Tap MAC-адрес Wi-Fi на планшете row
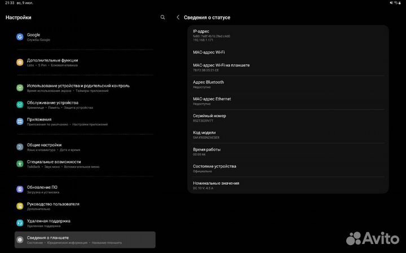The width and height of the screenshot is (406, 253). (288, 67)
